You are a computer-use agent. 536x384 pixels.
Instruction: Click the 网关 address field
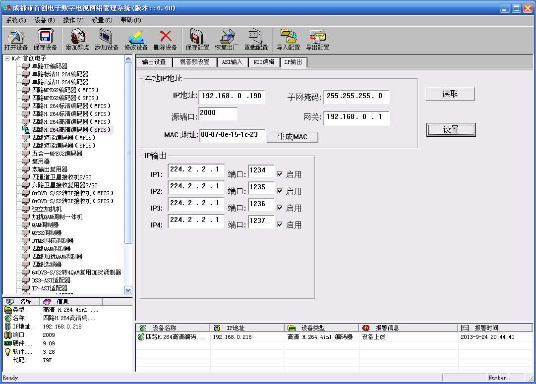click(x=356, y=117)
